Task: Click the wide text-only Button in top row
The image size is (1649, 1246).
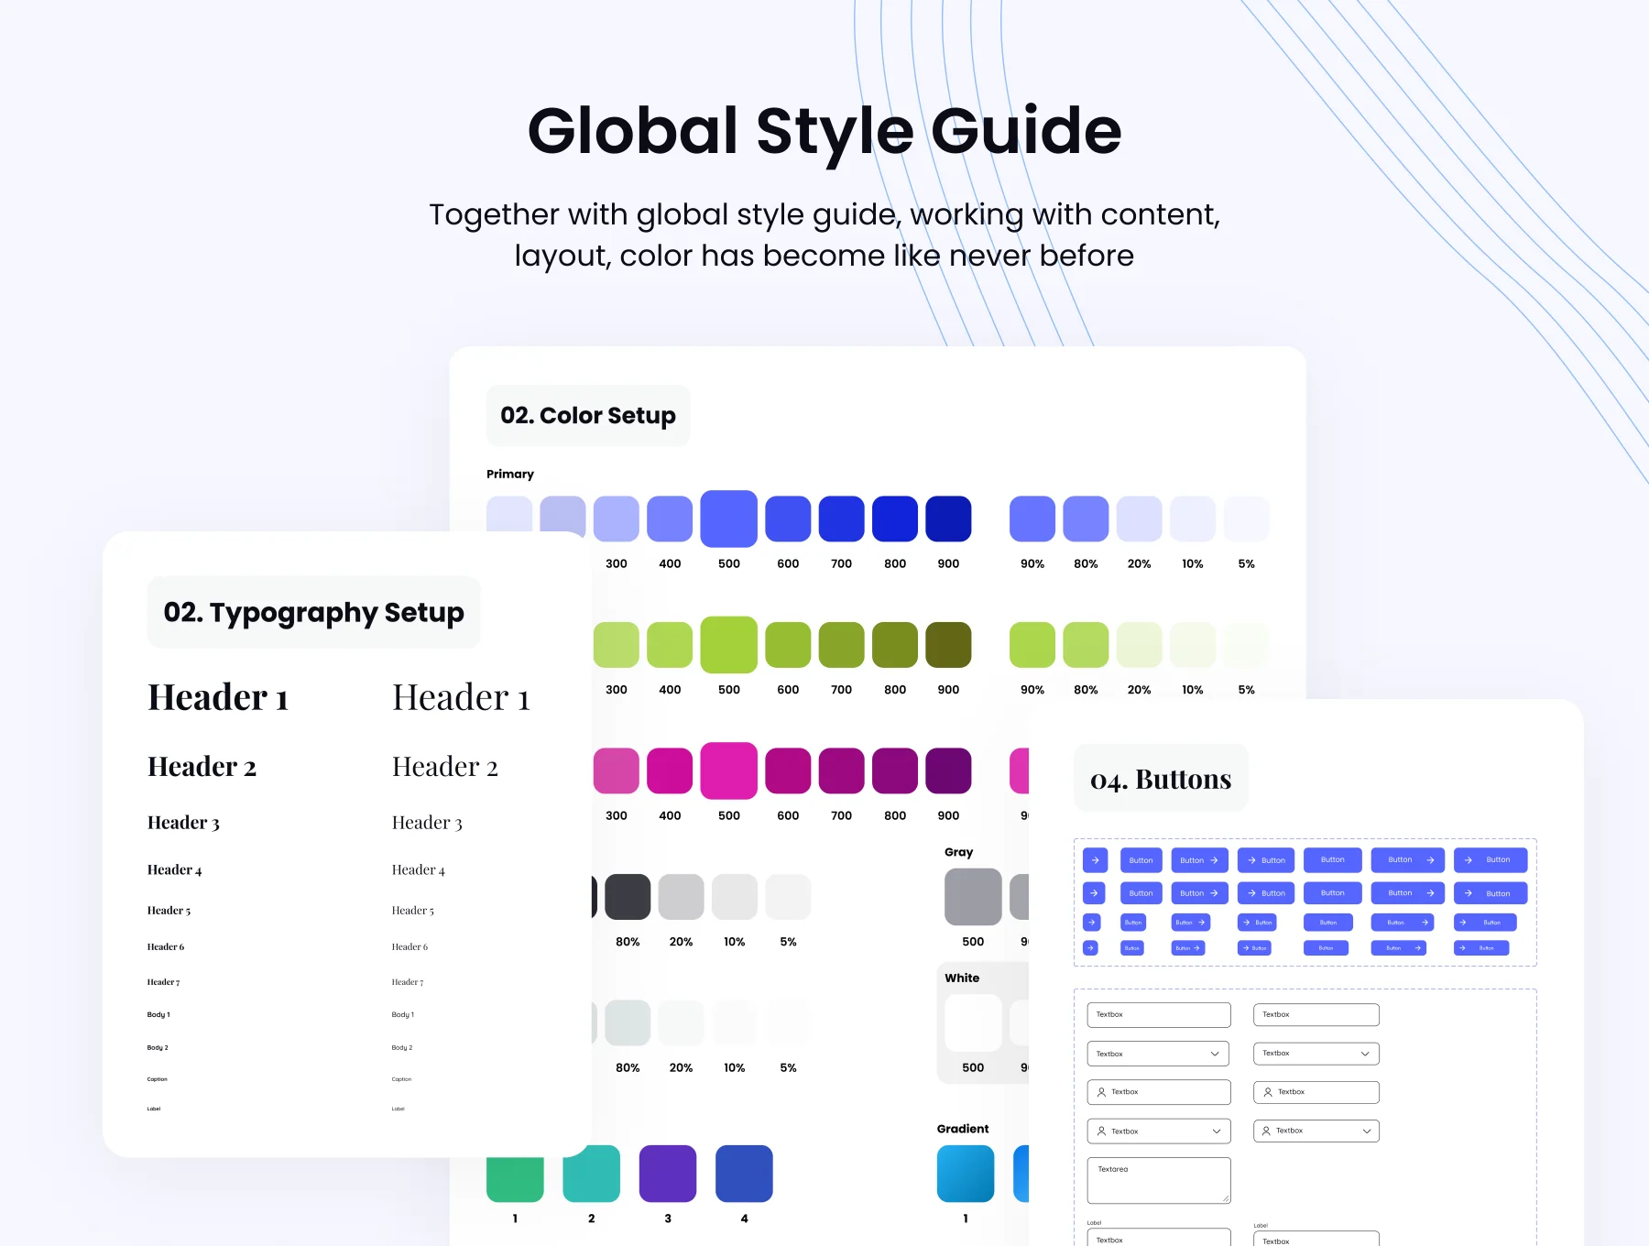Action: pos(1333,860)
